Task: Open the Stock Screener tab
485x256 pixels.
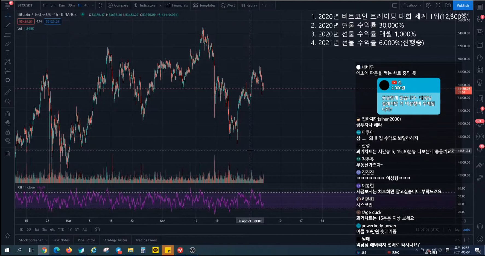Action: pyautogui.click(x=31, y=240)
